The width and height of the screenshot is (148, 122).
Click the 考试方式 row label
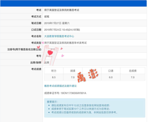(36, 17)
